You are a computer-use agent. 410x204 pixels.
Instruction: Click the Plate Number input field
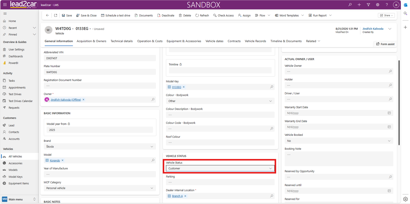click(x=100, y=72)
